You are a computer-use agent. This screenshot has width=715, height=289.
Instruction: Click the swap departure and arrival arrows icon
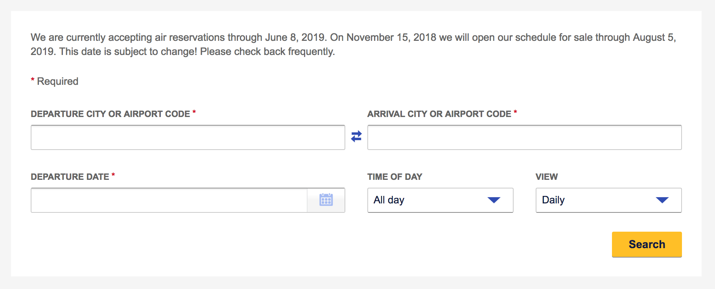356,136
